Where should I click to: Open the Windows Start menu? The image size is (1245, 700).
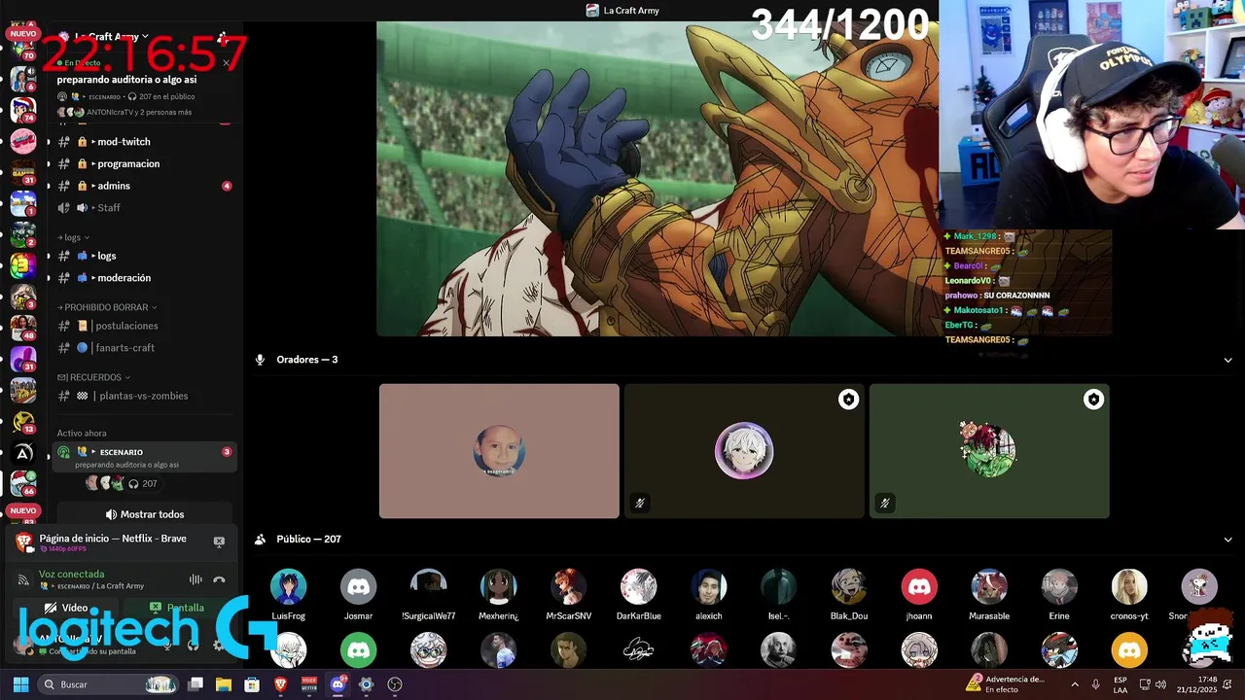[x=20, y=684]
